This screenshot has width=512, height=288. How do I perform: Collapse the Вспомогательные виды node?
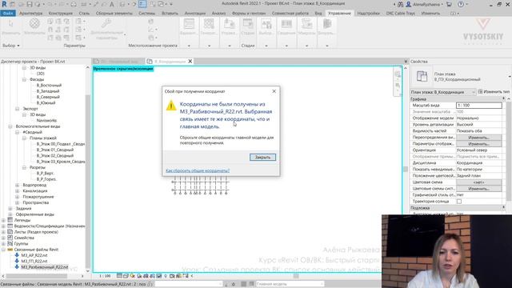(10, 126)
